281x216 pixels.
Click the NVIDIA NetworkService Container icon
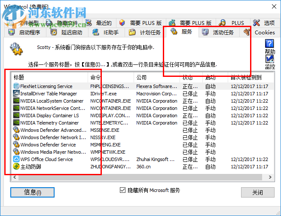click(x=16, y=108)
